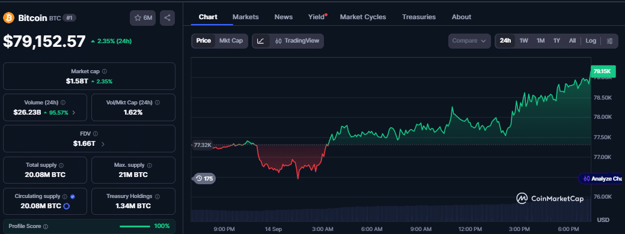Click the Profile Score info icon
625x234 pixels.
click(46, 226)
